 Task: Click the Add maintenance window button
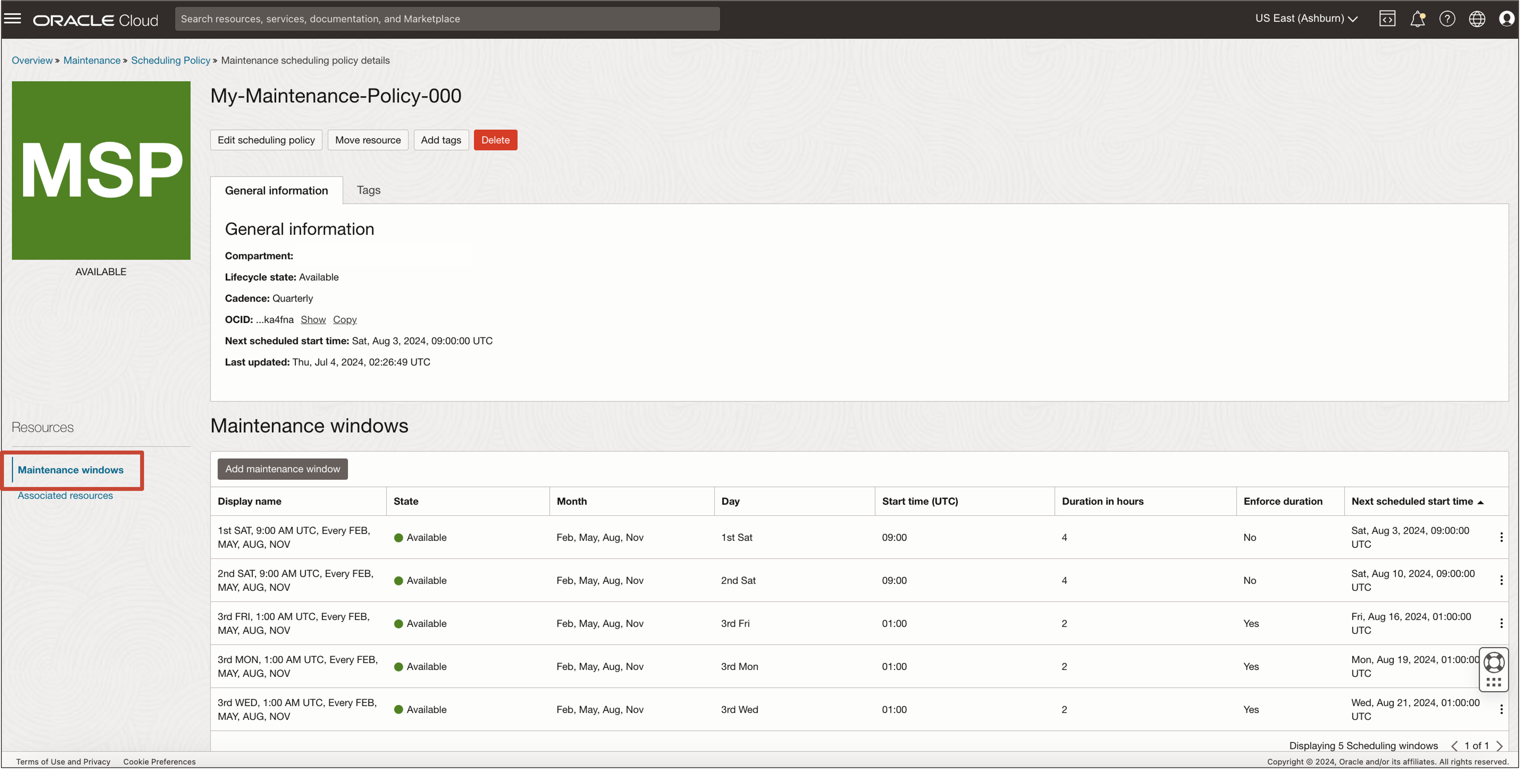pos(282,469)
